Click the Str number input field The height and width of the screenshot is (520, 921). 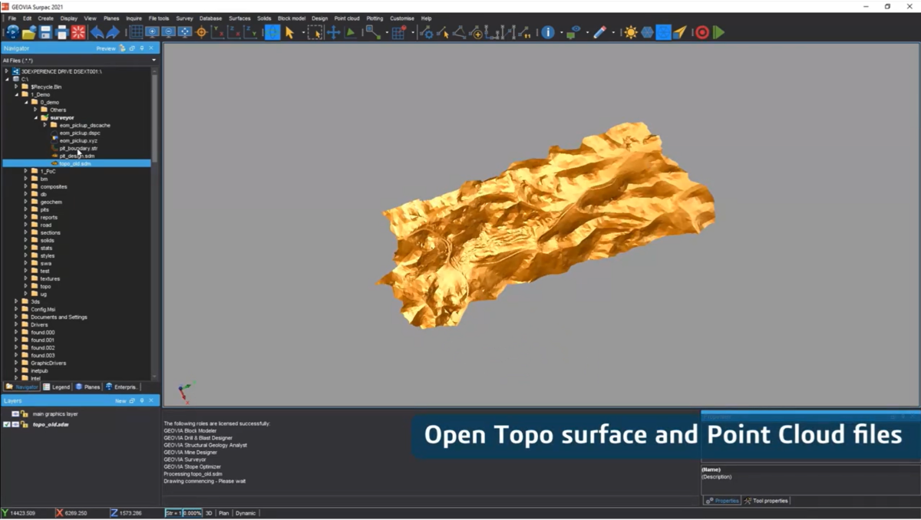173,513
